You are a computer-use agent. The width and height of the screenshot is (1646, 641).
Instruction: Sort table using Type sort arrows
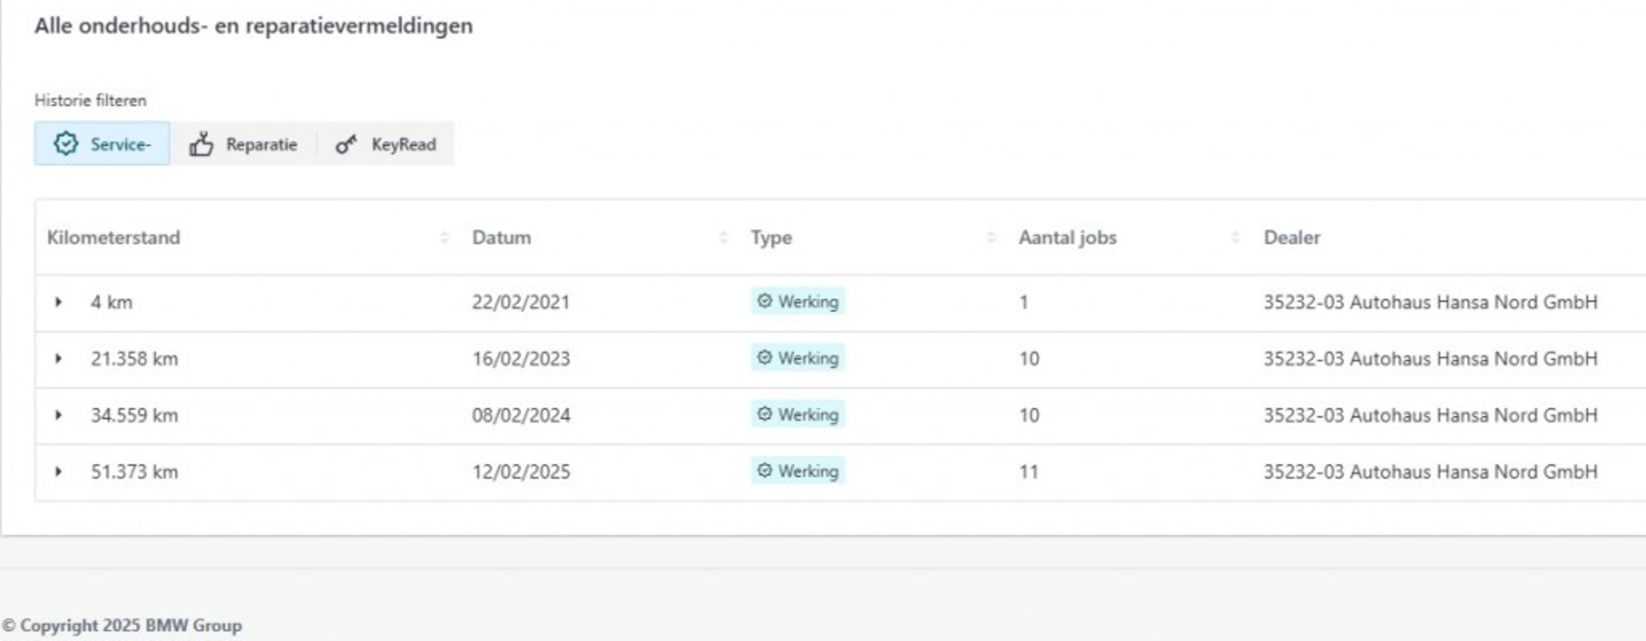(991, 238)
